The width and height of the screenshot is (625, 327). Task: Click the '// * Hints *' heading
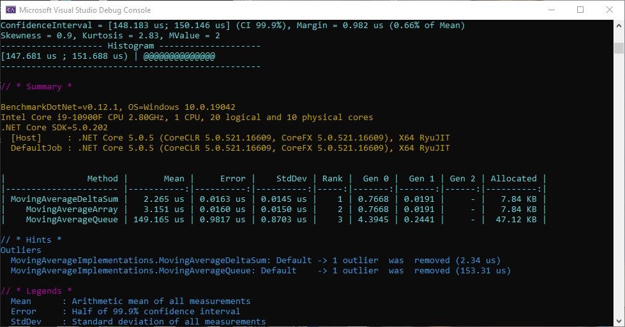click(31, 240)
